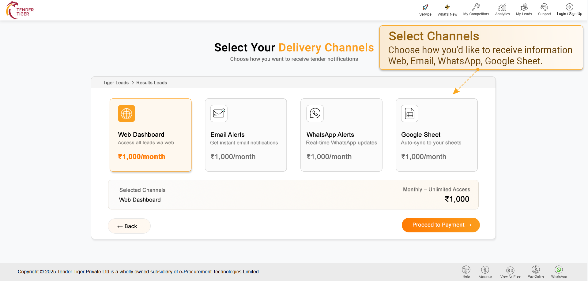Viewport: 588px width, 281px height.
Task: Open the Analytics chart icon
Action: pyautogui.click(x=502, y=7)
